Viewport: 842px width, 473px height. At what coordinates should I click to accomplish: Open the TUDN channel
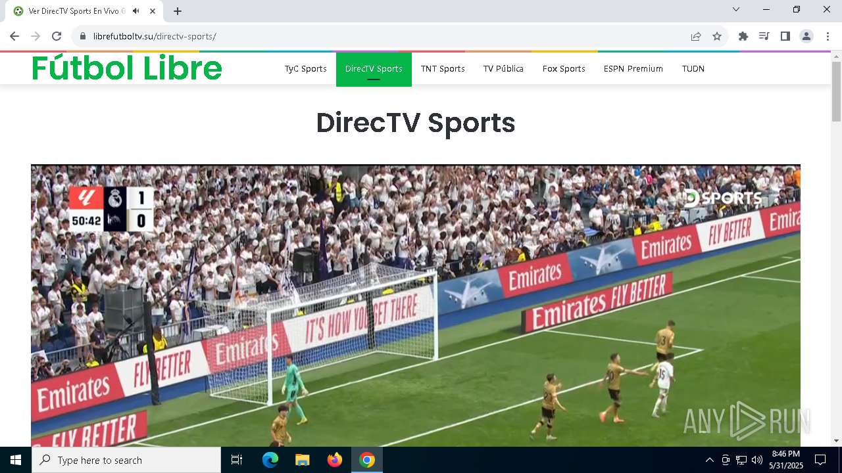[x=693, y=68]
